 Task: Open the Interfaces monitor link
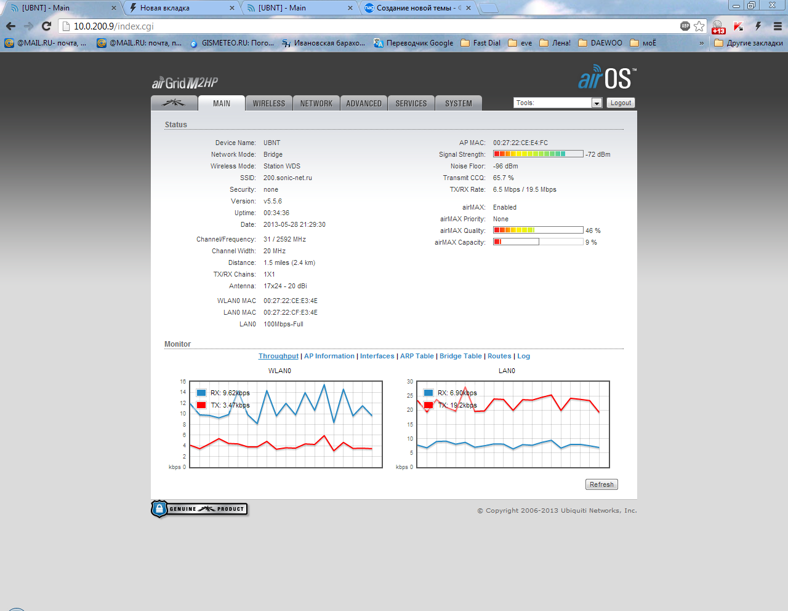pyautogui.click(x=377, y=356)
